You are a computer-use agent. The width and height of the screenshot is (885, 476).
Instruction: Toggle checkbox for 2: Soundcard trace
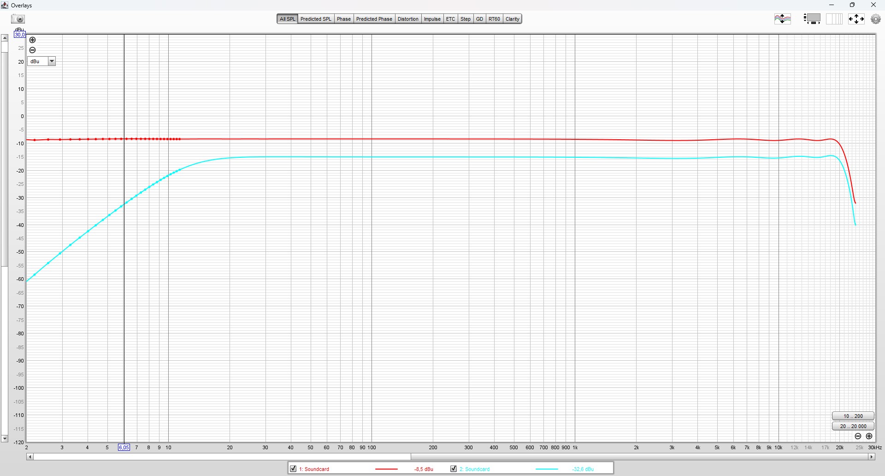454,469
